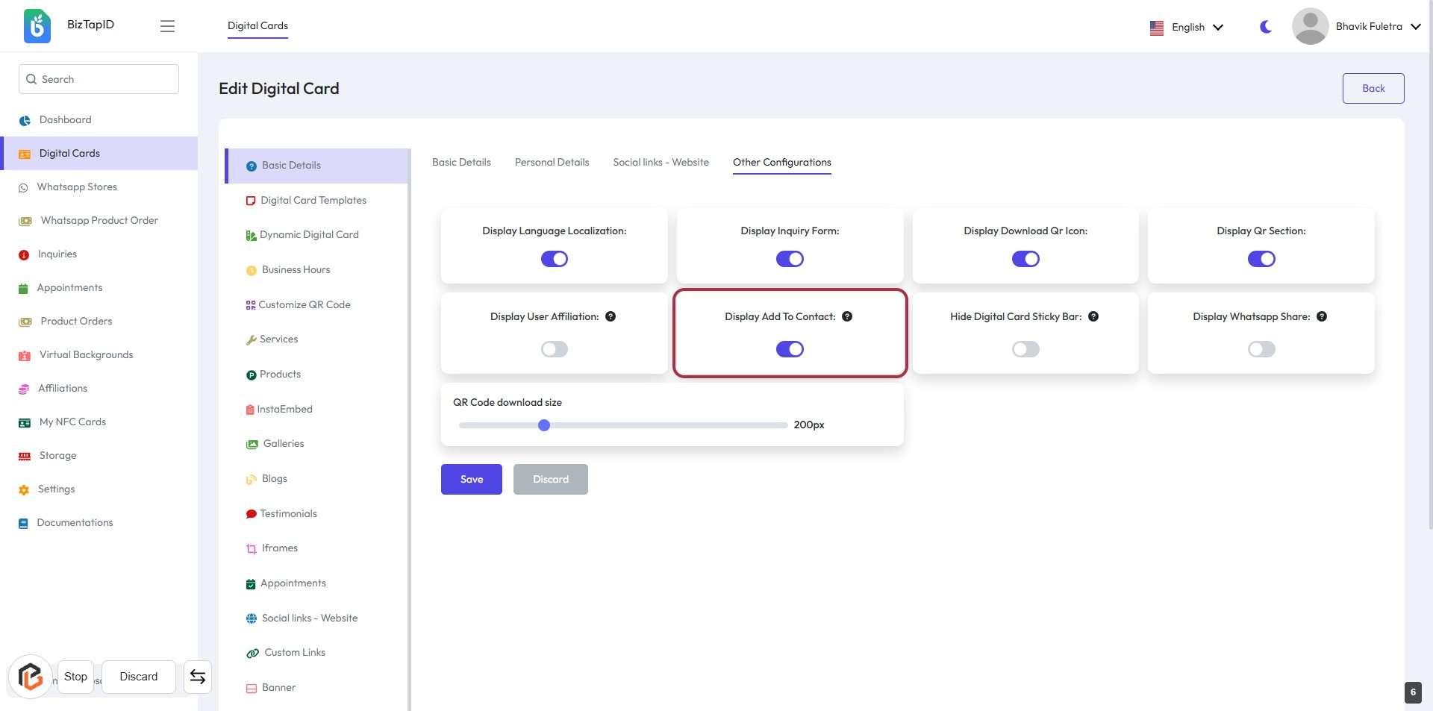Click the BizTapID logo icon
The height and width of the screenshot is (711, 1433).
pos(37,26)
